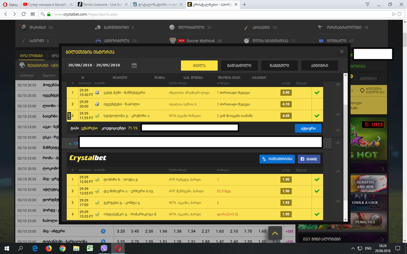Click the football icon for ვესტ ჰემი row
This screenshot has height=254, width=407.
pos(97,92)
